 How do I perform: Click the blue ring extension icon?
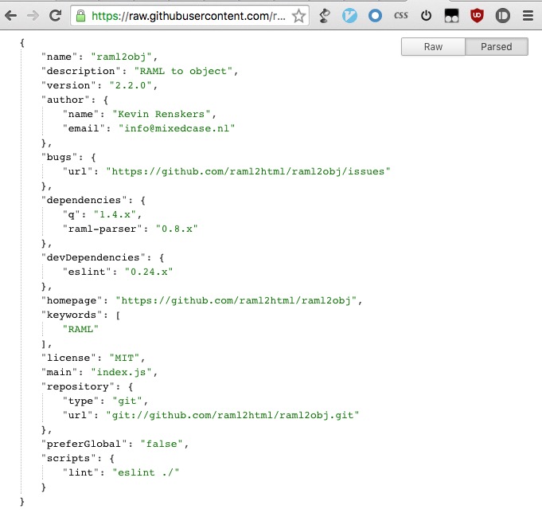[375, 15]
